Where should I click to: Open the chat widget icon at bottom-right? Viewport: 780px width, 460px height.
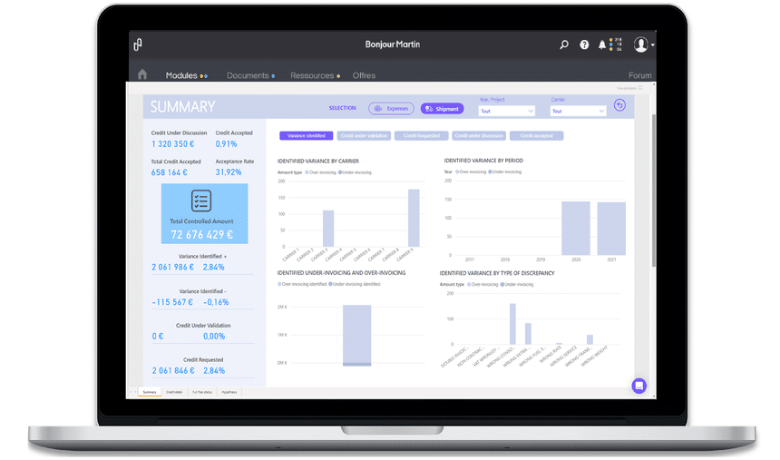click(x=639, y=386)
